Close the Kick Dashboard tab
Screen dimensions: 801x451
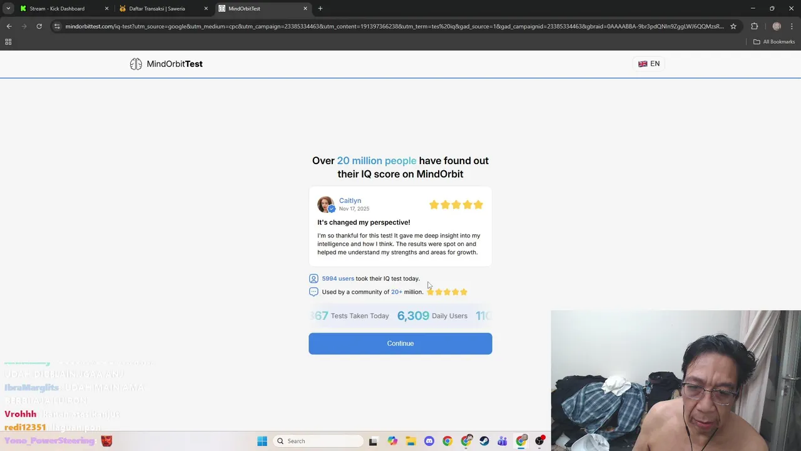106,9
